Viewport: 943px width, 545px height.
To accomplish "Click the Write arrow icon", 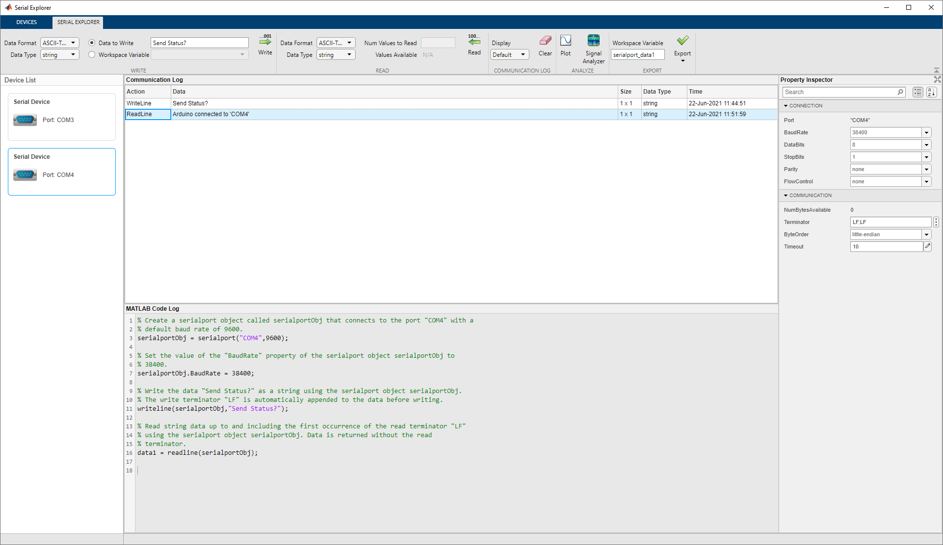I will pyautogui.click(x=265, y=42).
